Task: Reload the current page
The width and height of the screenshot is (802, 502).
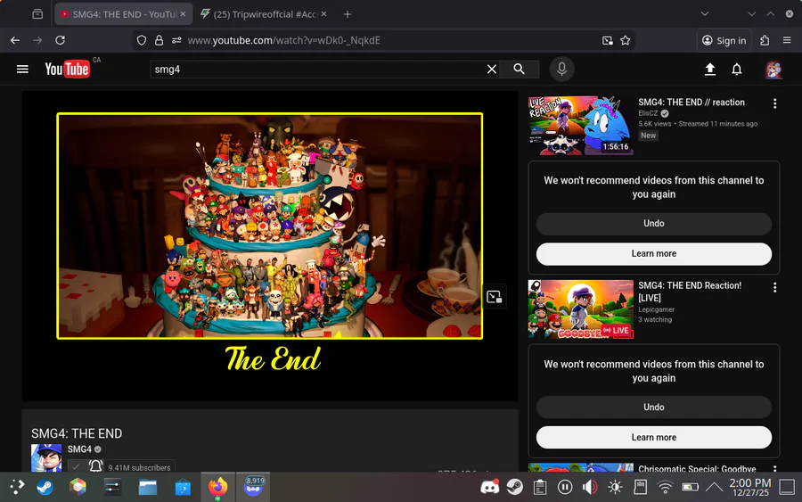Action: 60,40
